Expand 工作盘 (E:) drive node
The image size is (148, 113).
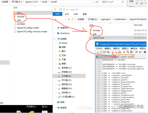pyautogui.click(x=56, y=76)
